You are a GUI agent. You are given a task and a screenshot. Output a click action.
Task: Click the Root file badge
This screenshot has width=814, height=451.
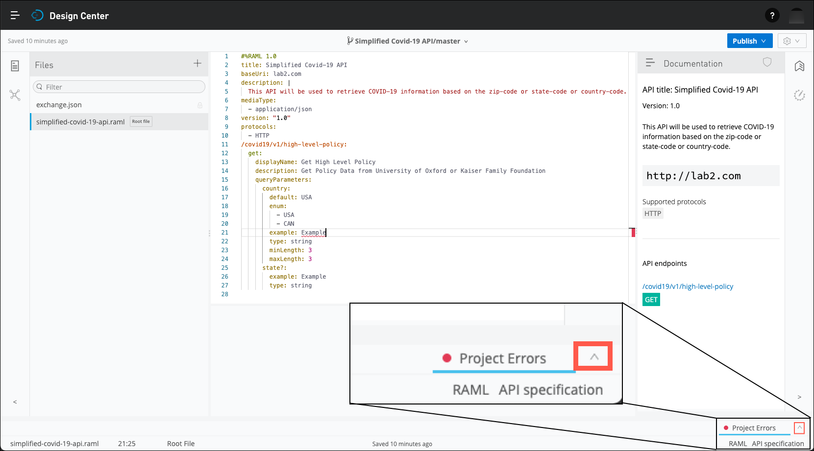point(141,121)
